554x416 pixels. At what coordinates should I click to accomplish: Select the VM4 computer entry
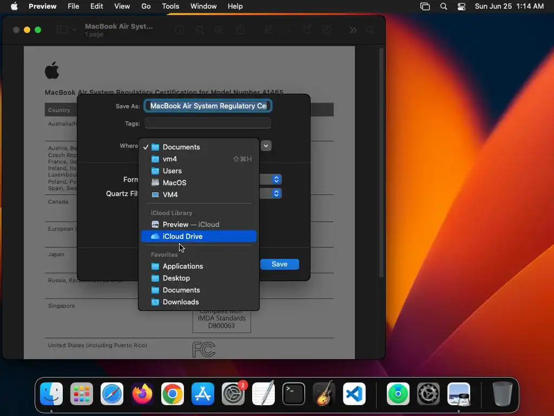(x=199, y=194)
